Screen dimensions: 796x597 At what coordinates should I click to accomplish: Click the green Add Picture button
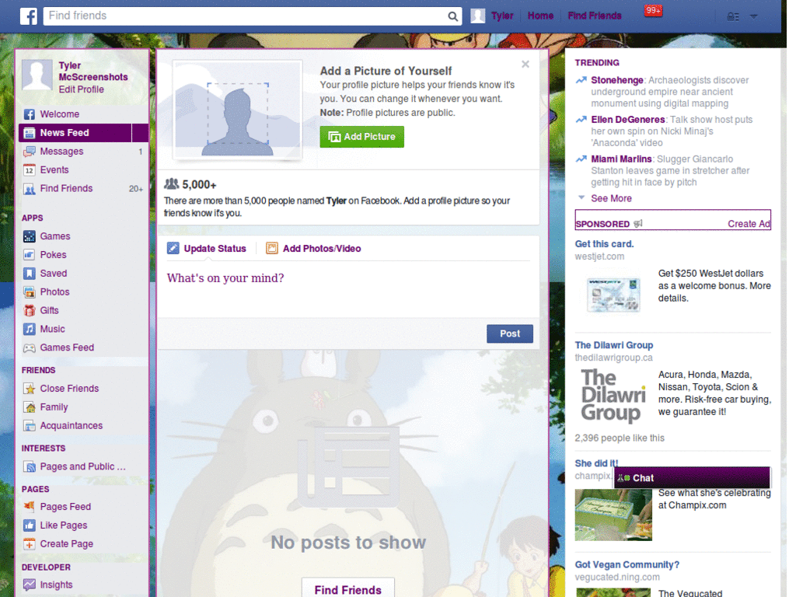(362, 137)
